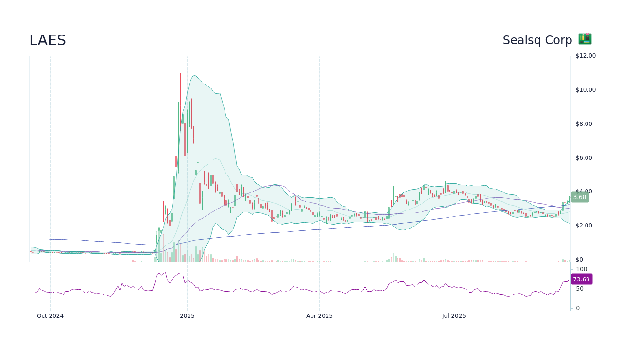Image resolution: width=622 pixels, height=350 pixels.
Task: Click the circuit board logo beside Sealsq Corp
Action: click(x=584, y=39)
